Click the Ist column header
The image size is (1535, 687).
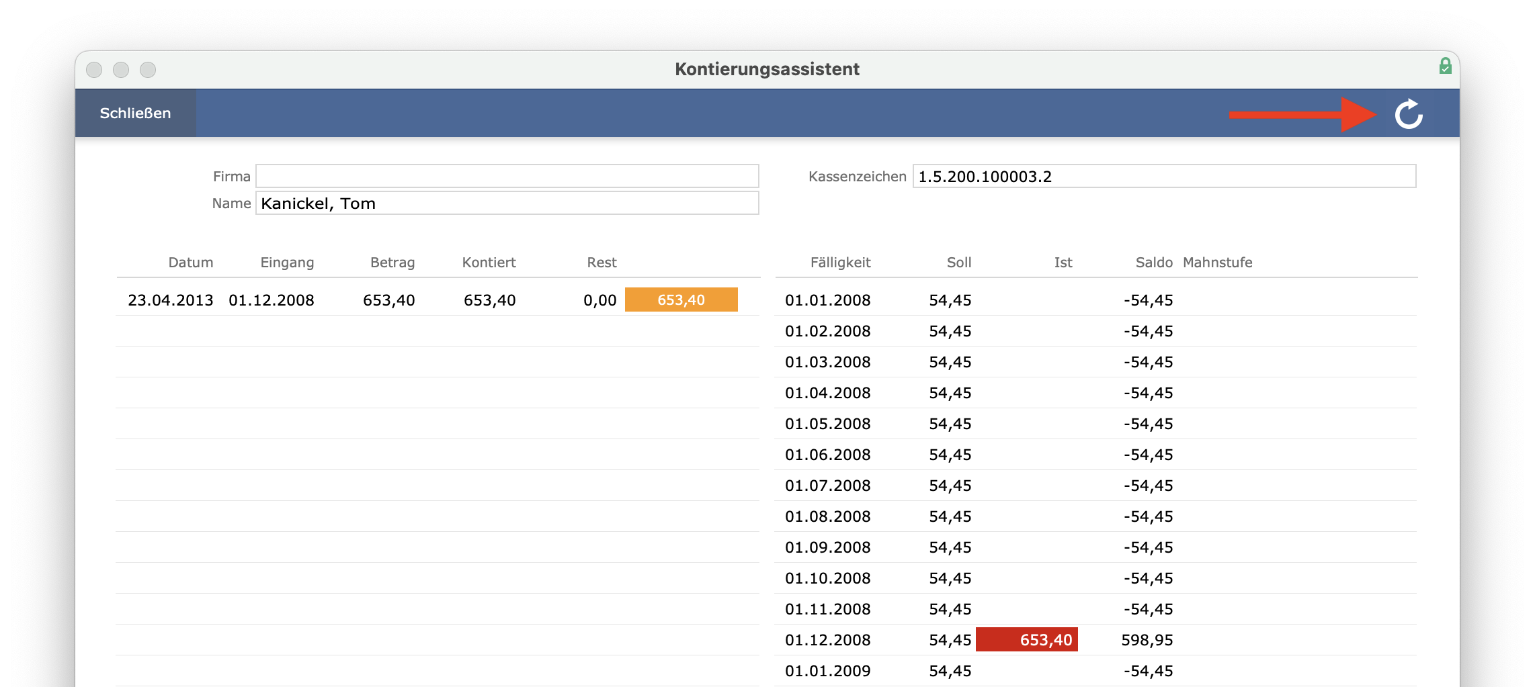click(x=1063, y=263)
